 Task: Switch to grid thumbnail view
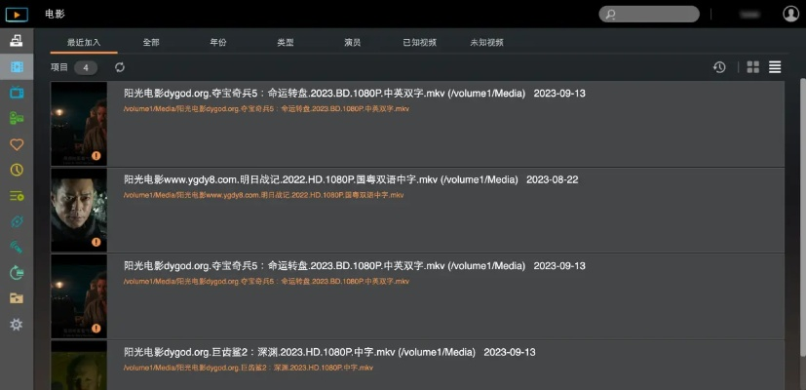click(752, 67)
